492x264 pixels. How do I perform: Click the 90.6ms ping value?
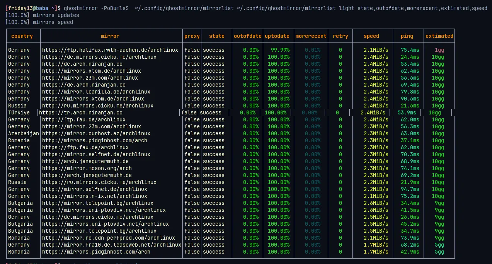(410, 99)
